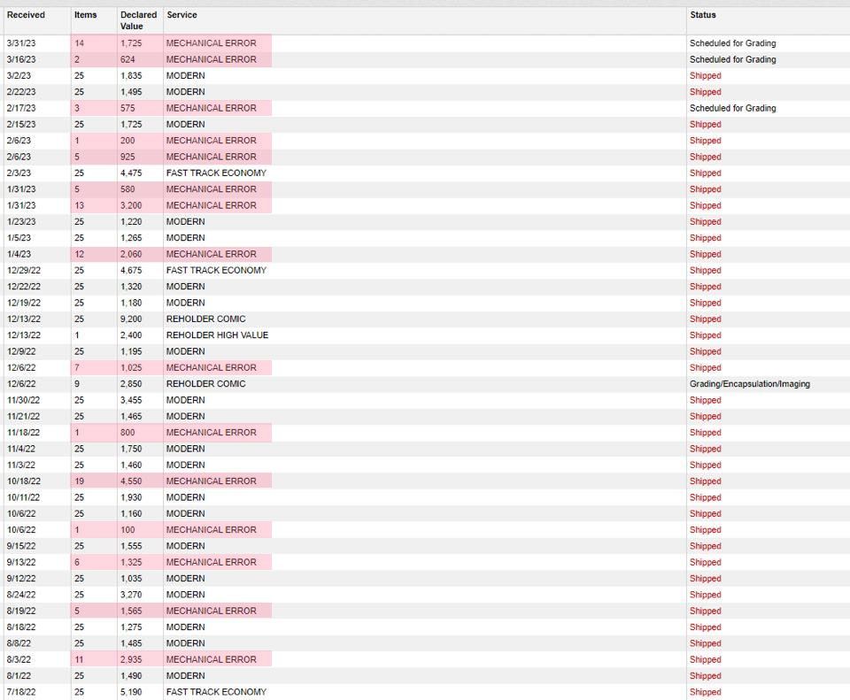The height and width of the screenshot is (700, 850).
Task: Select FAST TRACK ECONOMY in the 2/3/23 row
Action: [216, 173]
